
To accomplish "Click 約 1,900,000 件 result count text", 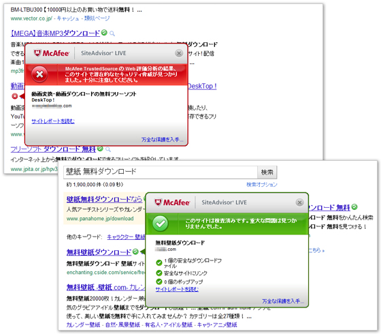I will pyautogui.click(x=95, y=185).
